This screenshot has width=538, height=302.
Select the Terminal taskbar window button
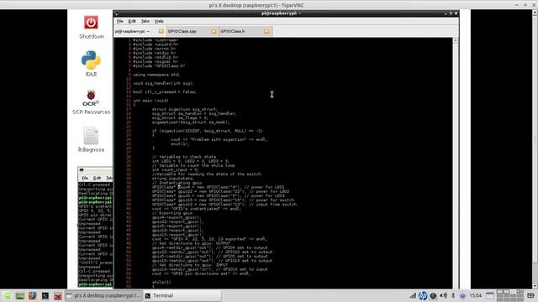pyautogui.click(x=182, y=295)
